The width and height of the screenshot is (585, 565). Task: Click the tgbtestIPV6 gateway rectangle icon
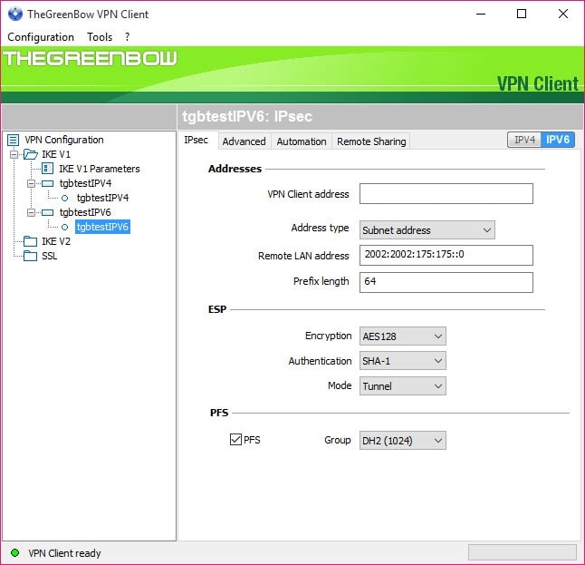pos(47,212)
